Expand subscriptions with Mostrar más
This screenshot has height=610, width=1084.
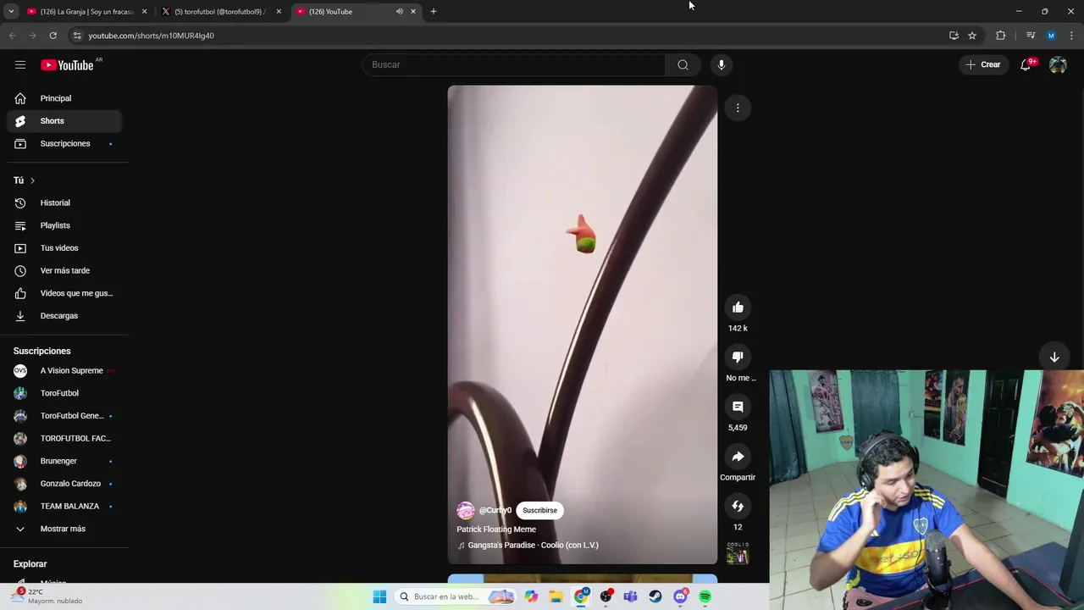pyautogui.click(x=63, y=529)
